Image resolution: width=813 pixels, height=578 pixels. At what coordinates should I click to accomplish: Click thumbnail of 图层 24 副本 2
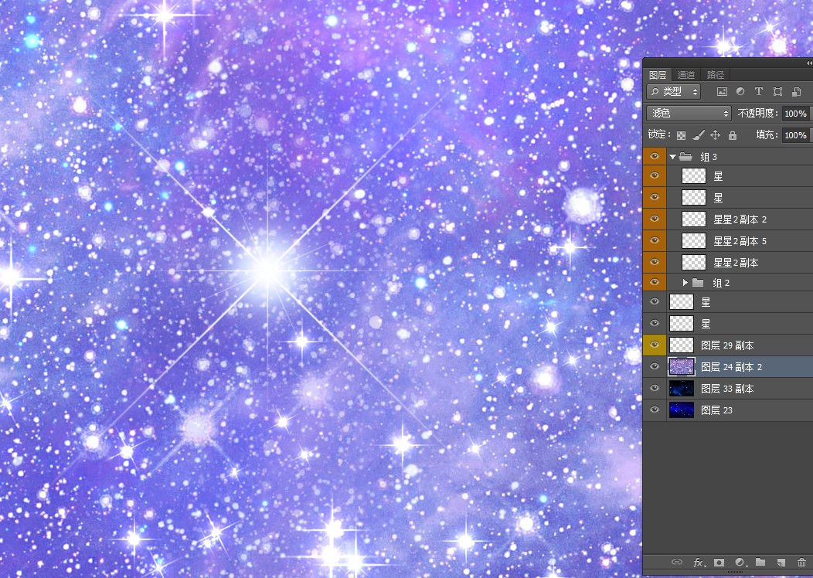point(682,366)
